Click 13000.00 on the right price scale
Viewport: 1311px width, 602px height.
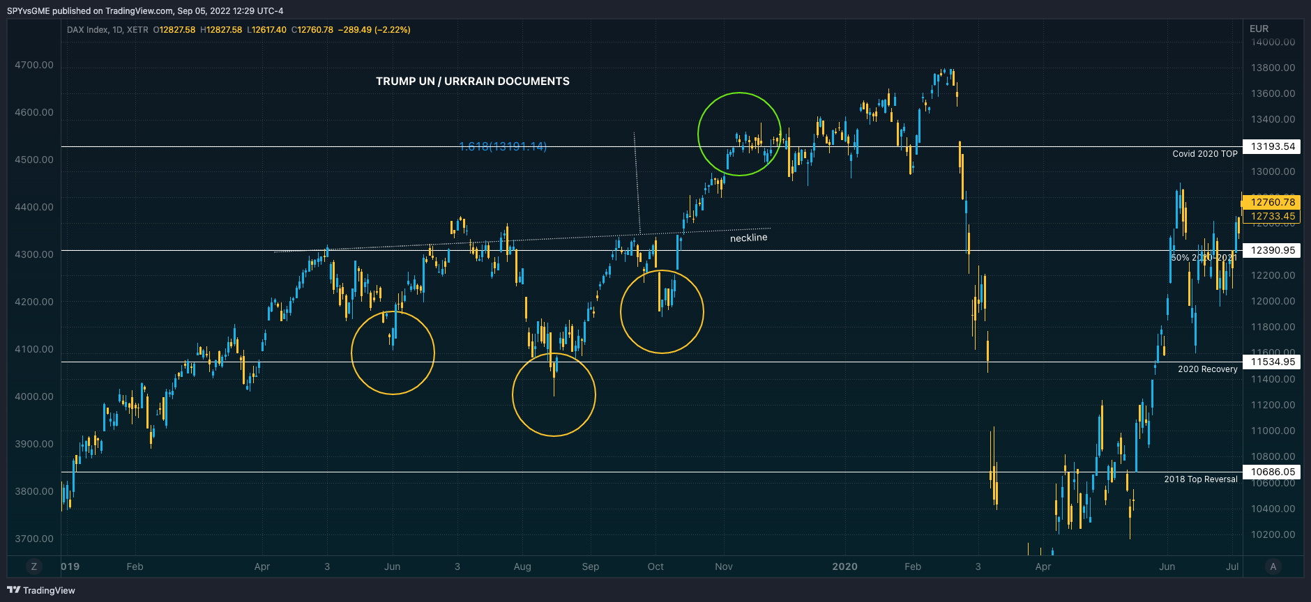click(1273, 171)
